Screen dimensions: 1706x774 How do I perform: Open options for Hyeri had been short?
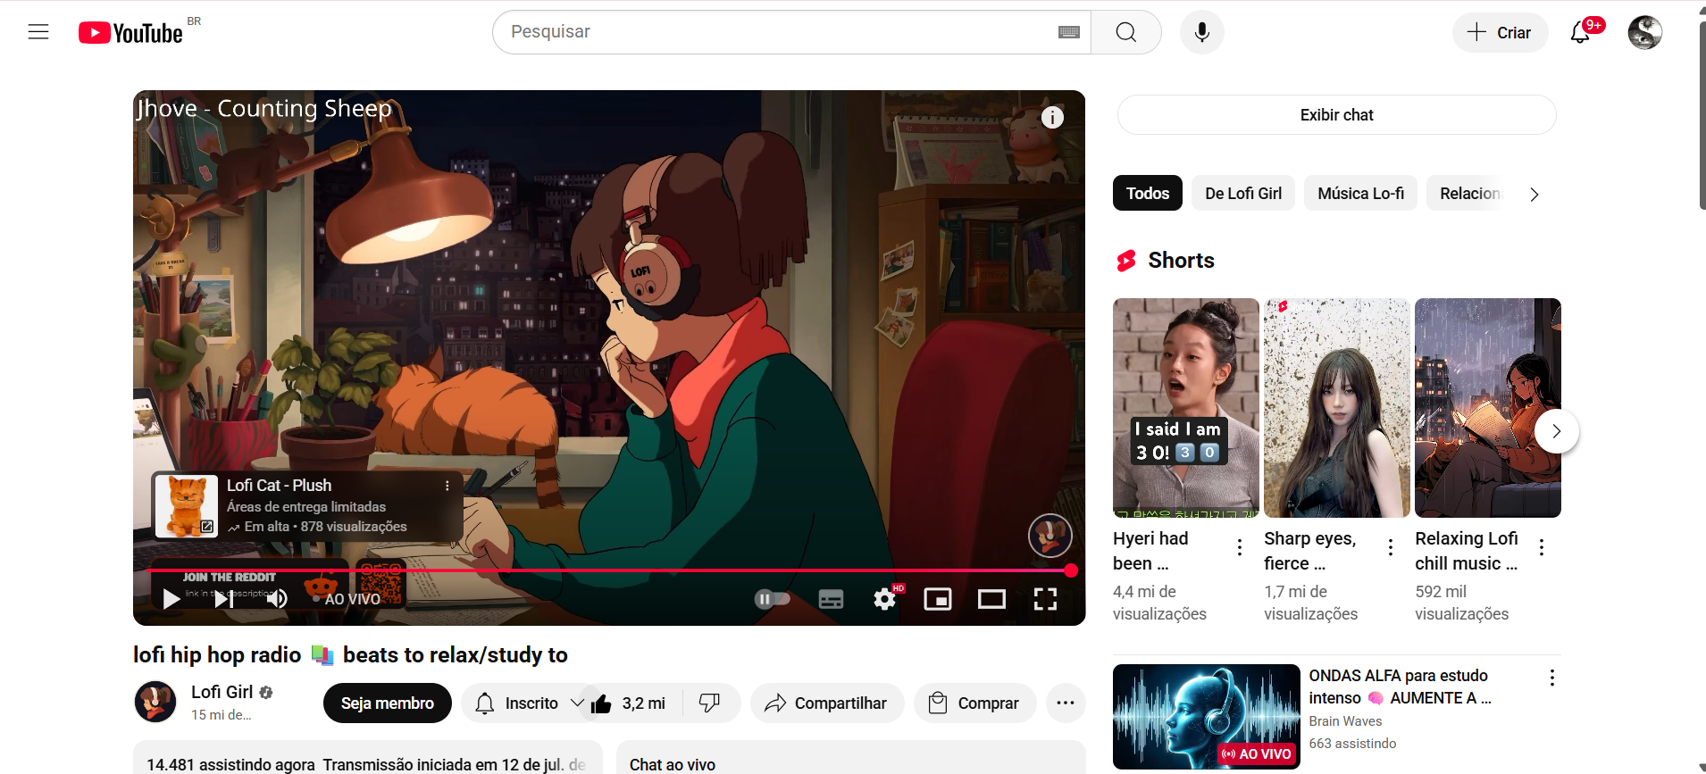pos(1239,547)
